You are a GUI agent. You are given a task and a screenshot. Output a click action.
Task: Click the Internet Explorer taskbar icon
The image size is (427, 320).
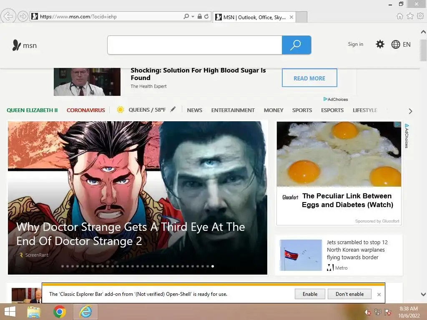point(85,312)
